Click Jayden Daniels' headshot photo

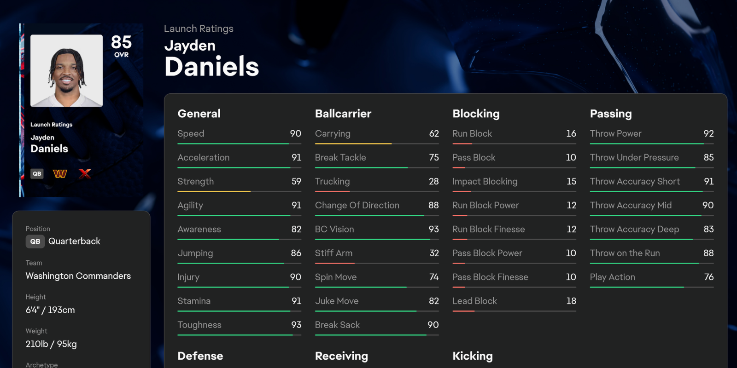[x=66, y=71]
